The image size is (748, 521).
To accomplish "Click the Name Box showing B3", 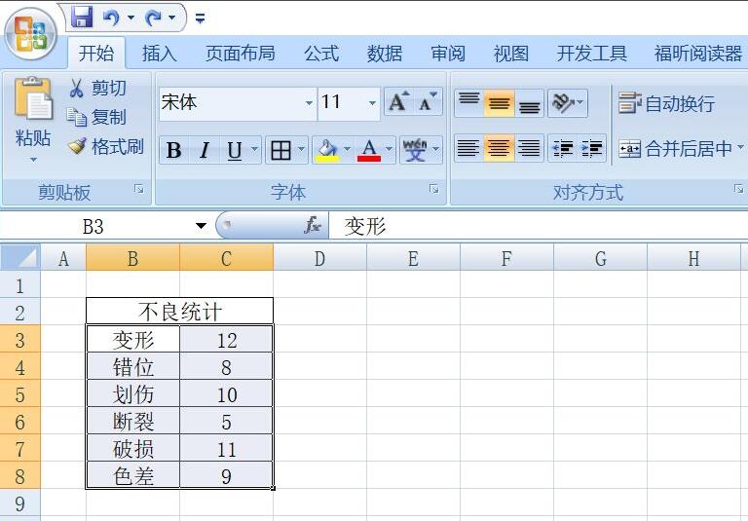I will 93,226.
